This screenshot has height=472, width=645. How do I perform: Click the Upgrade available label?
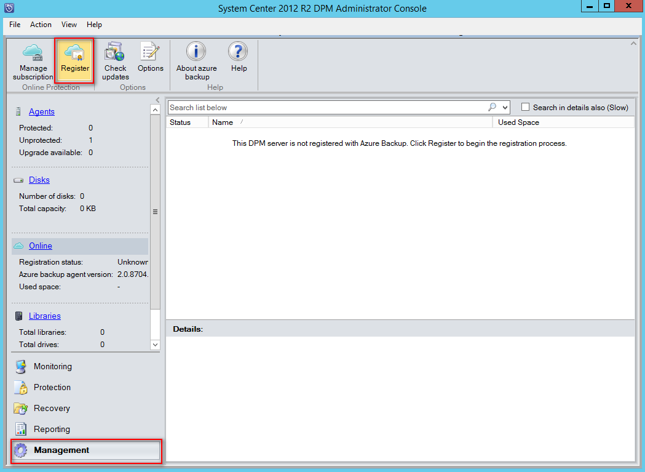point(50,153)
